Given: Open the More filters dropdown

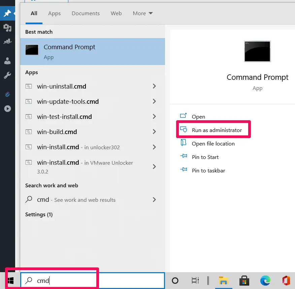Looking at the screenshot, I should coord(142,13).
